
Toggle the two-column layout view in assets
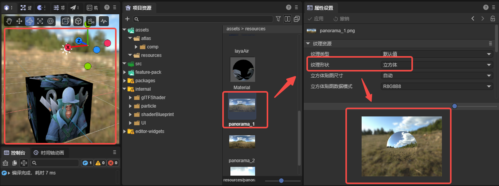tap(287, 19)
